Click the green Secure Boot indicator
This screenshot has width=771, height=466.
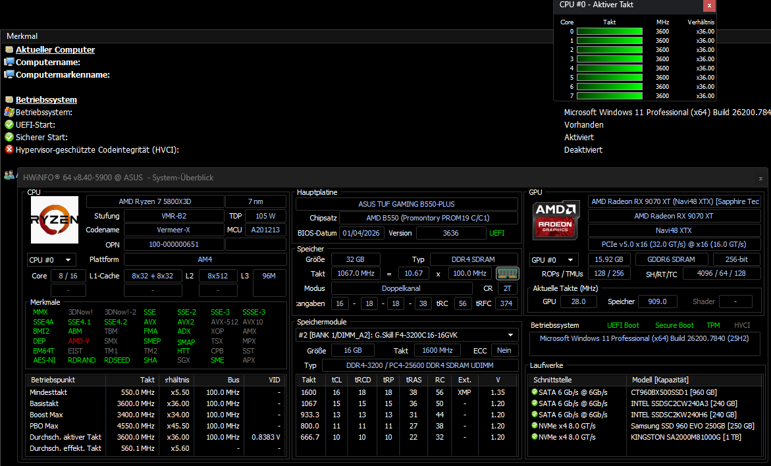pyautogui.click(x=674, y=325)
